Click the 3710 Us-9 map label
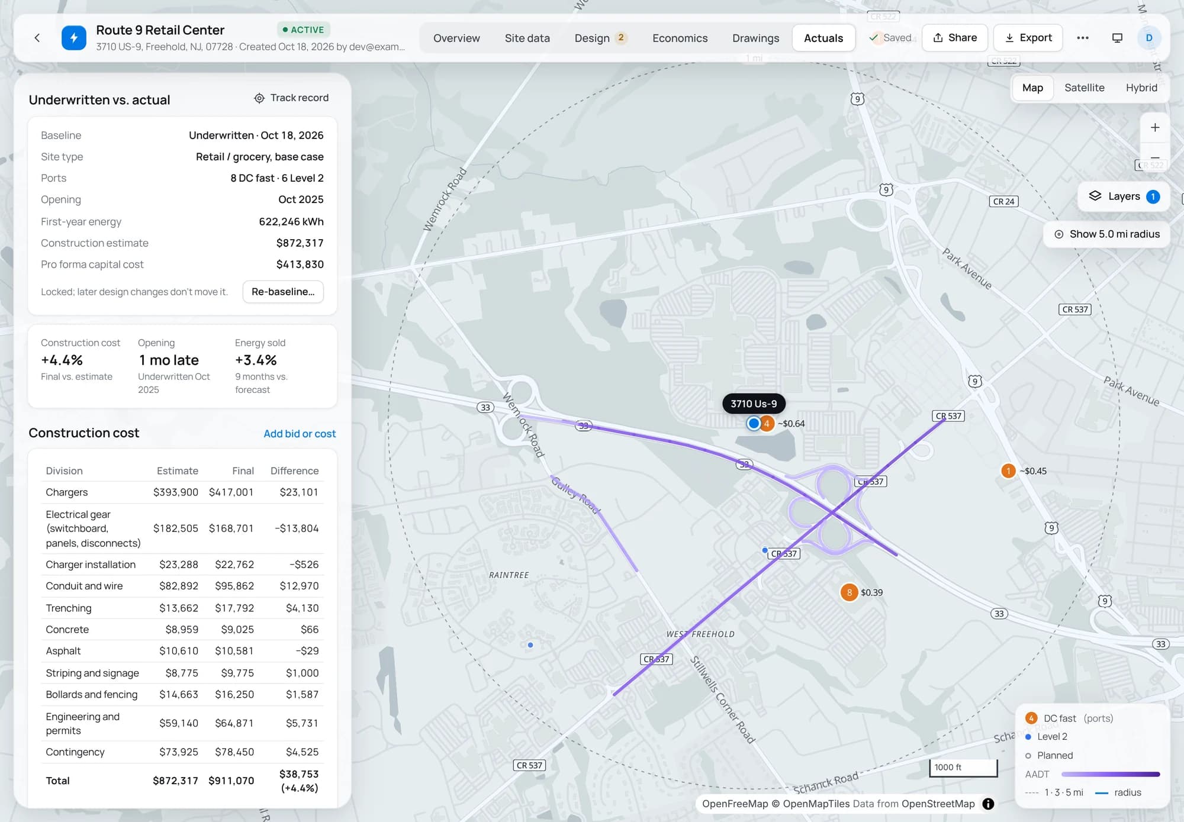1184x822 pixels. click(754, 404)
